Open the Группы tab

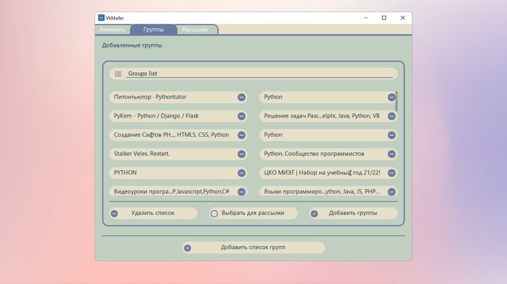pos(153,29)
